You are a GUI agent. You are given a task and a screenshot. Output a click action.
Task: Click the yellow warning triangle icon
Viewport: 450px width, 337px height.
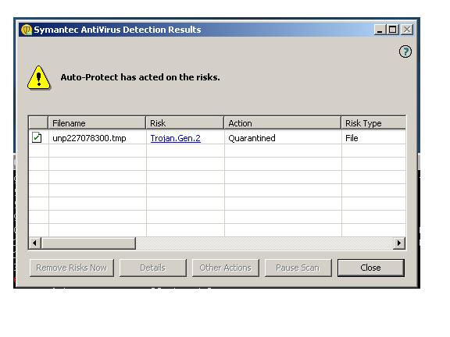39,78
